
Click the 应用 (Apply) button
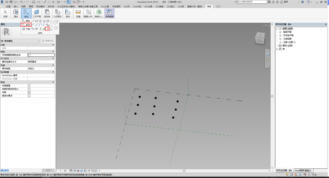48,171
